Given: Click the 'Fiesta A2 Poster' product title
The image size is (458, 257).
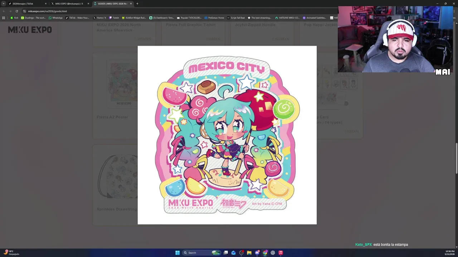Looking at the screenshot, I should (x=112, y=117).
